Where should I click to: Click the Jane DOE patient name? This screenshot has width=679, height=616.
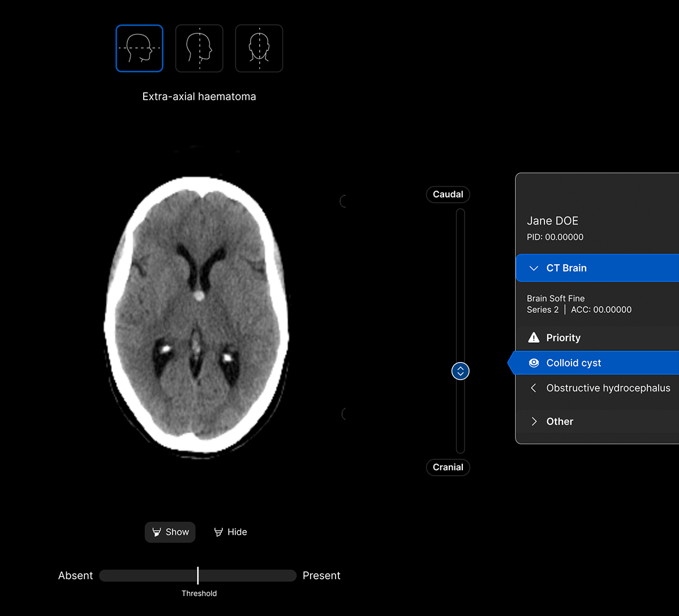(x=552, y=221)
